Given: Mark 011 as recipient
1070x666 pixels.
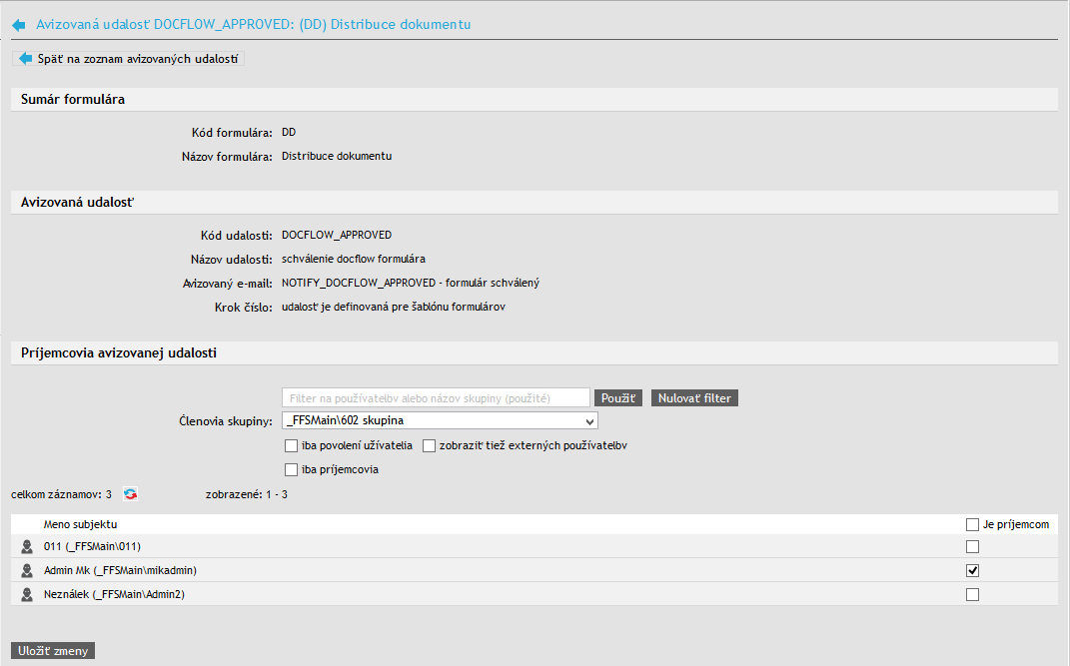Looking at the screenshot, I should coord(973,547).
